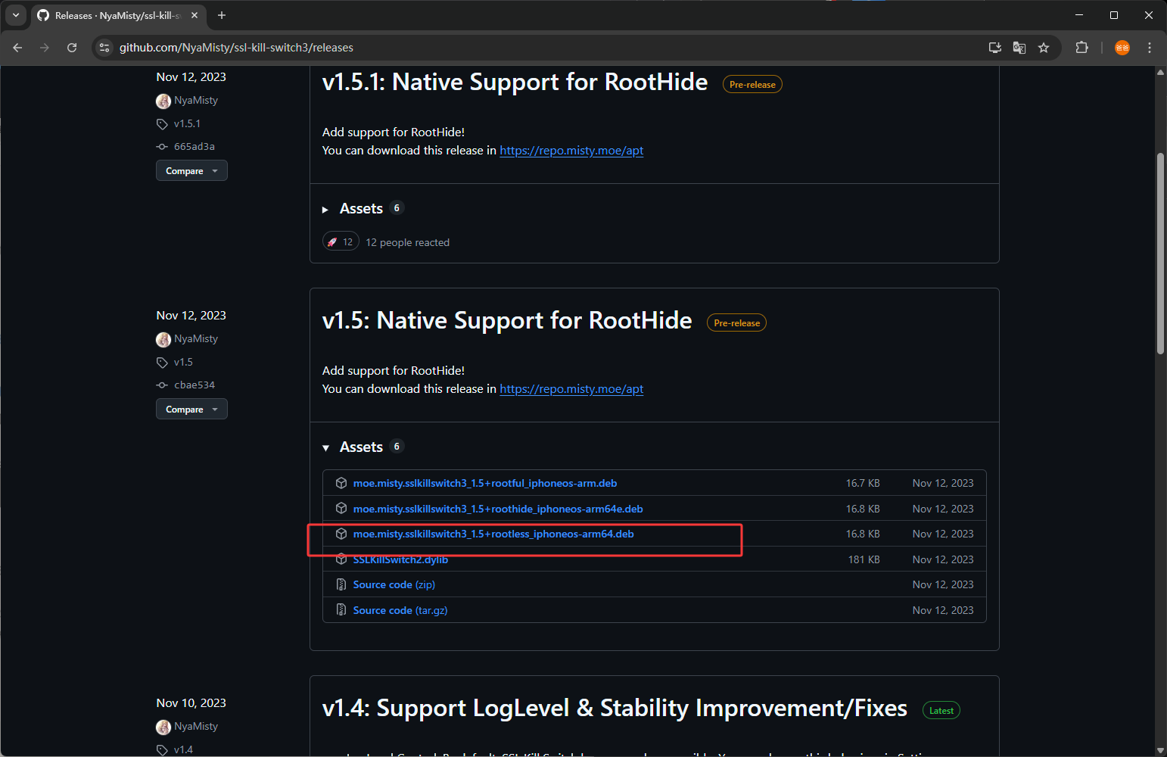Click '12 people reacted' text
This screenshot has width=1167, height=757.
[x=408, y=242]
